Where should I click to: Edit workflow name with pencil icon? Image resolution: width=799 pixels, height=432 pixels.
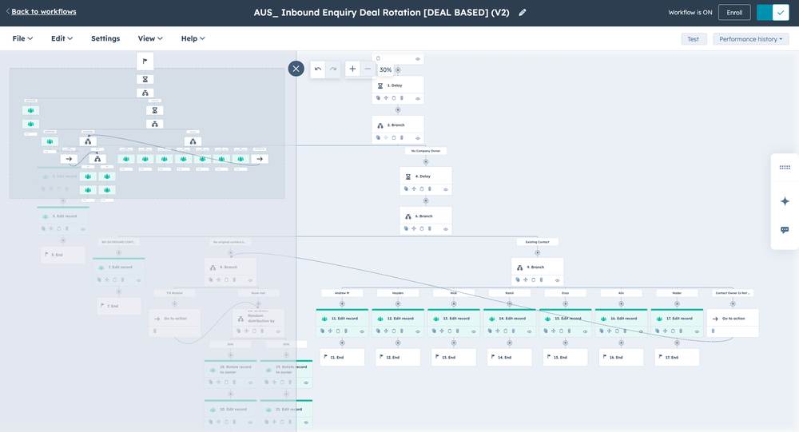coord(523,12)
